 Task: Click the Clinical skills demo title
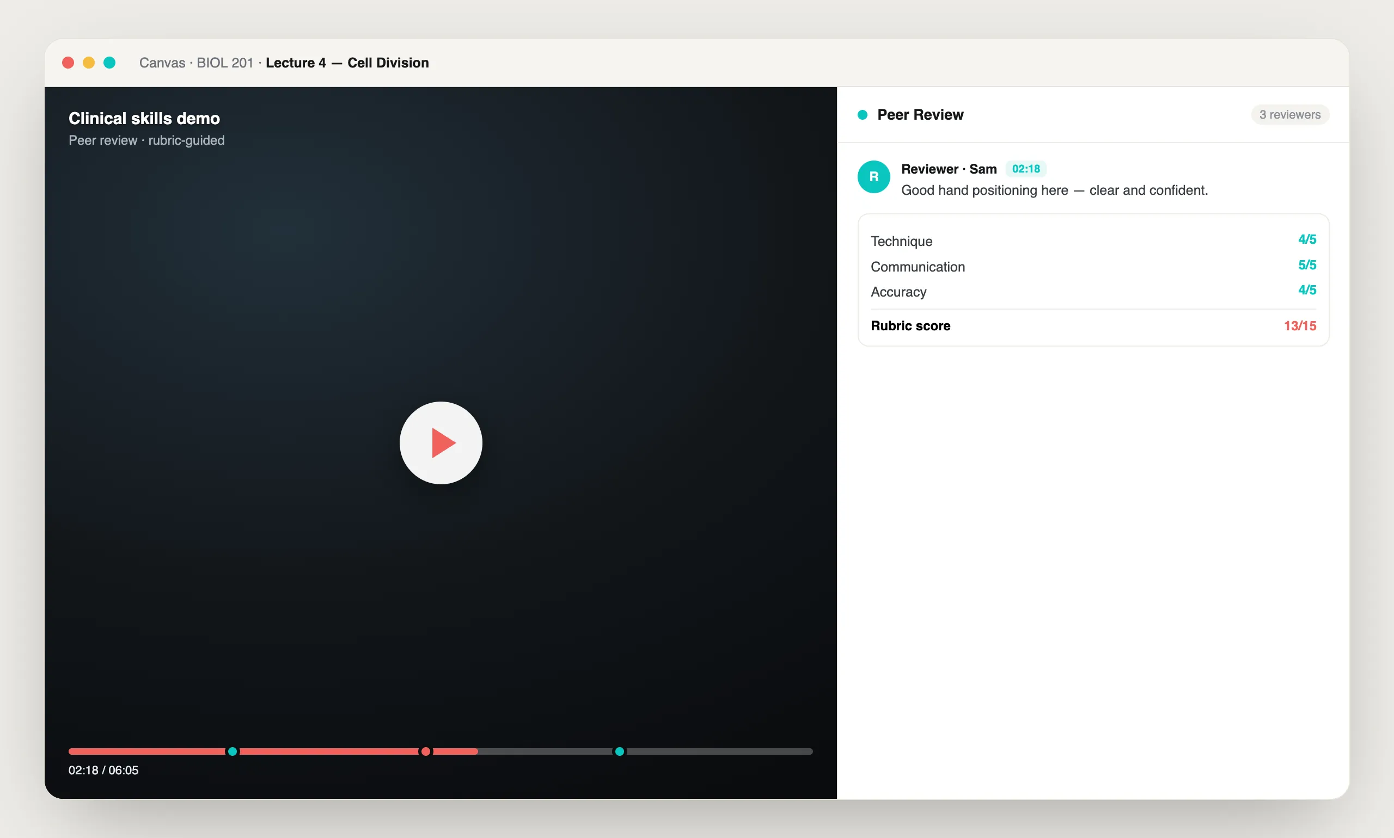pyautogui.click(x=144, y=118)
